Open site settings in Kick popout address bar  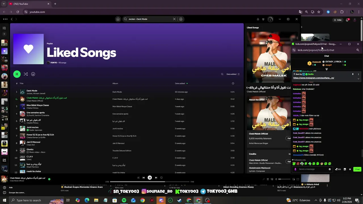(294, 50)
